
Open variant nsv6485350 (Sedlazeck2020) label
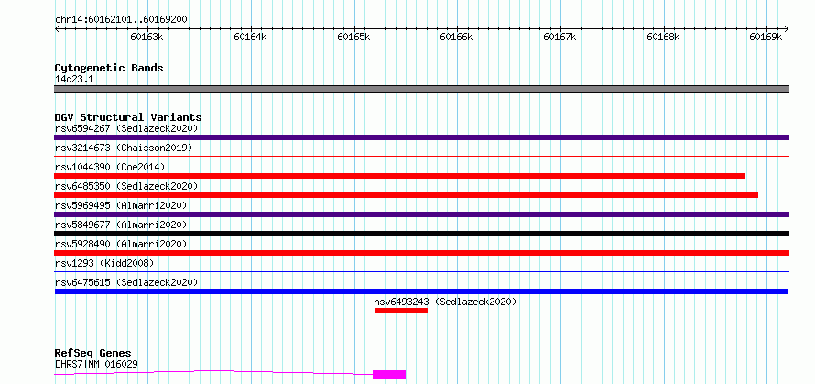(126, 186)
